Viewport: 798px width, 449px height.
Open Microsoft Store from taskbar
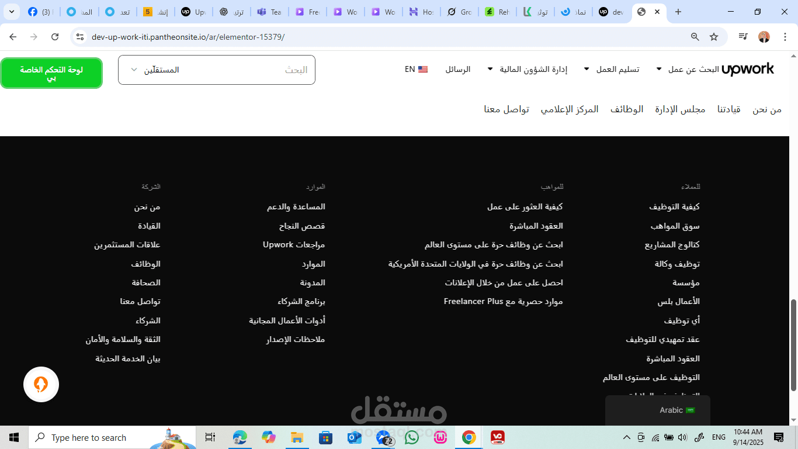pyautogui.click(x=325, y=437)
